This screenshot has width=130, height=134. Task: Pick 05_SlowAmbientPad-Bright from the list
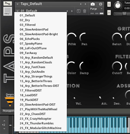41,34
